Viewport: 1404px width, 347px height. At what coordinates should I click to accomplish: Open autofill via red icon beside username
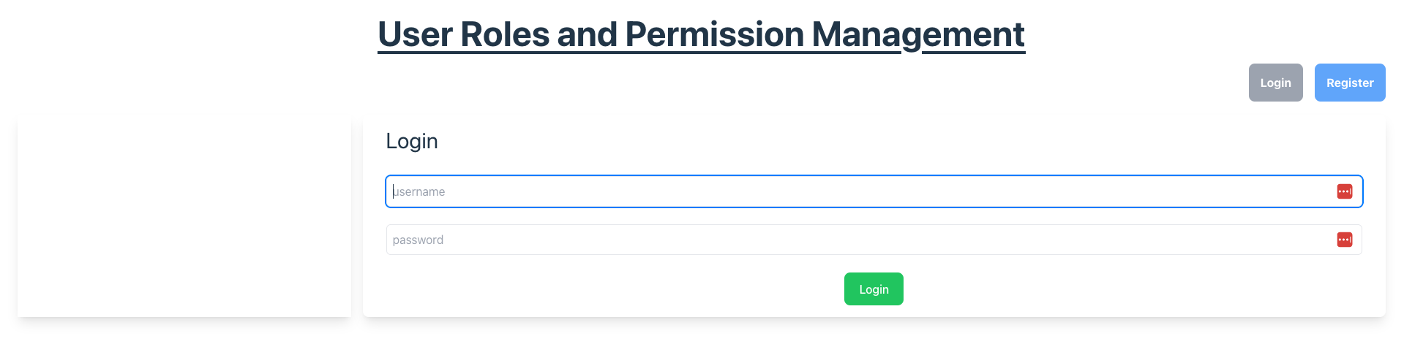[x=1344, y=191]
